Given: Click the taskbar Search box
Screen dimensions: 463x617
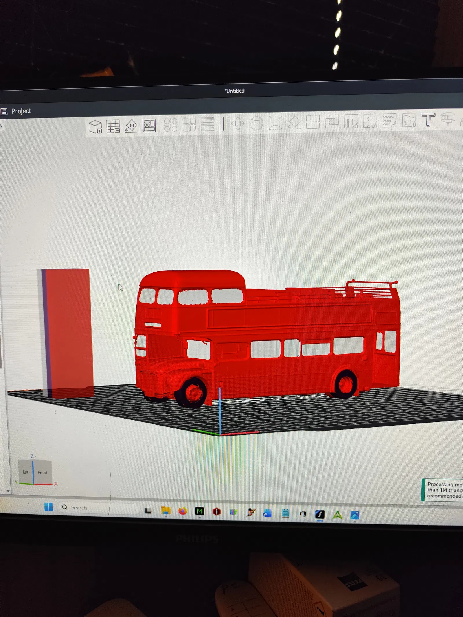Looking at the screenshot, I should (98, 508).
